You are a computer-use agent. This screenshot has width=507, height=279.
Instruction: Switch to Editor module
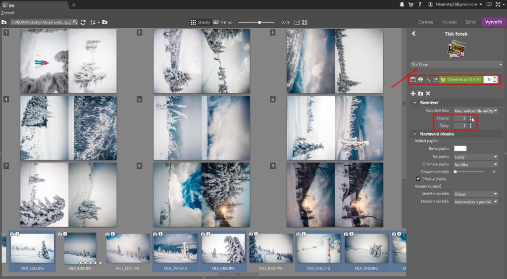pyautogui.click(x=471, y=22)
